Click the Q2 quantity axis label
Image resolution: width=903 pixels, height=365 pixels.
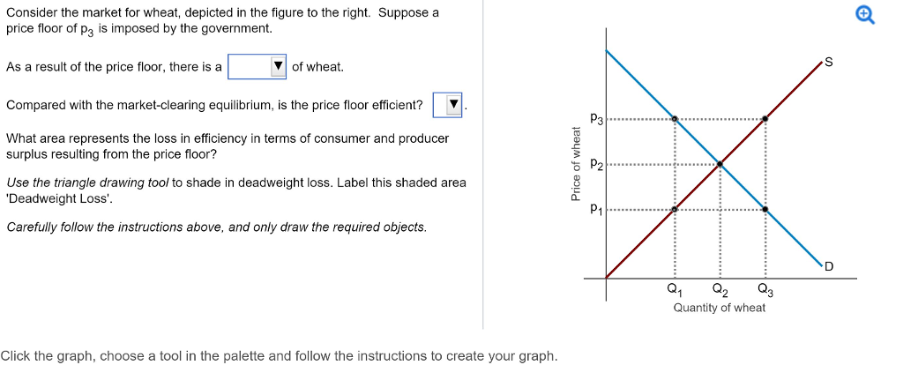click(x=720, y=289)
